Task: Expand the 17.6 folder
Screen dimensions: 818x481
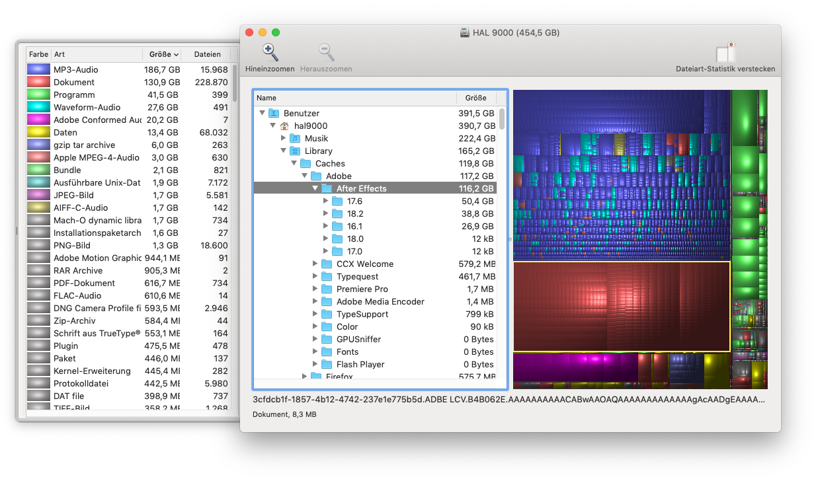Action: 325,202
